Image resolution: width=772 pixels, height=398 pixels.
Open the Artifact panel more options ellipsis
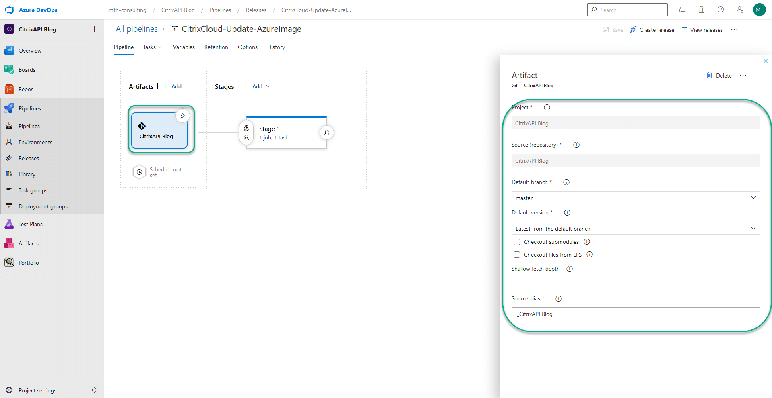pos(743,75)
